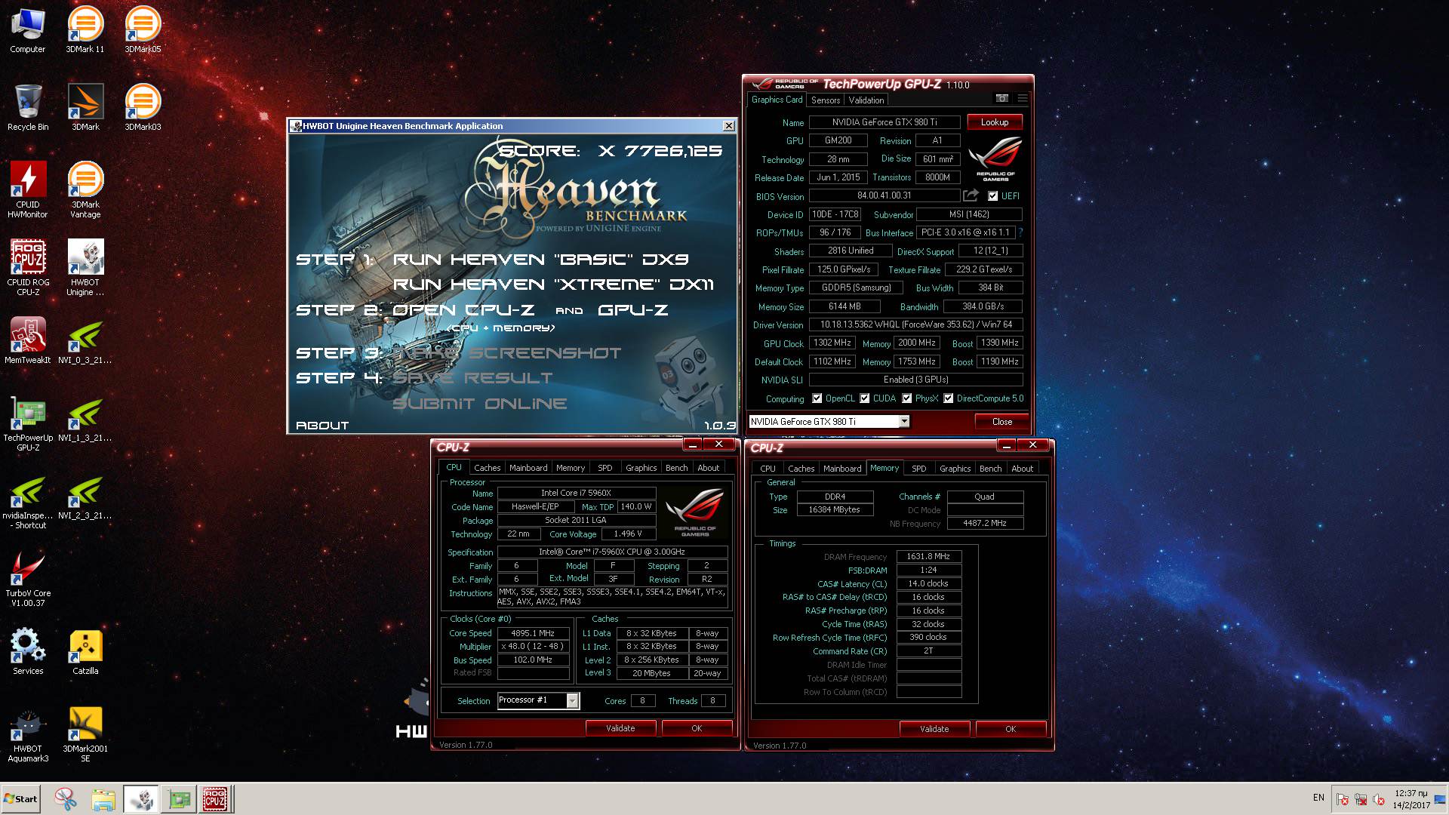The image size is (1449, 815).
Task: Toggle the DirectCompute 5.0 checkbox
Action: pyautogui.click(x=948, y=398)
